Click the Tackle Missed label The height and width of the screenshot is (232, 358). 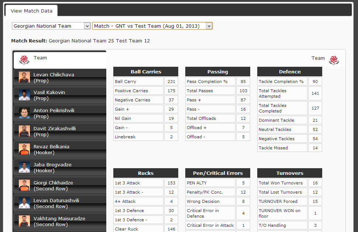[x=273, y=148]
